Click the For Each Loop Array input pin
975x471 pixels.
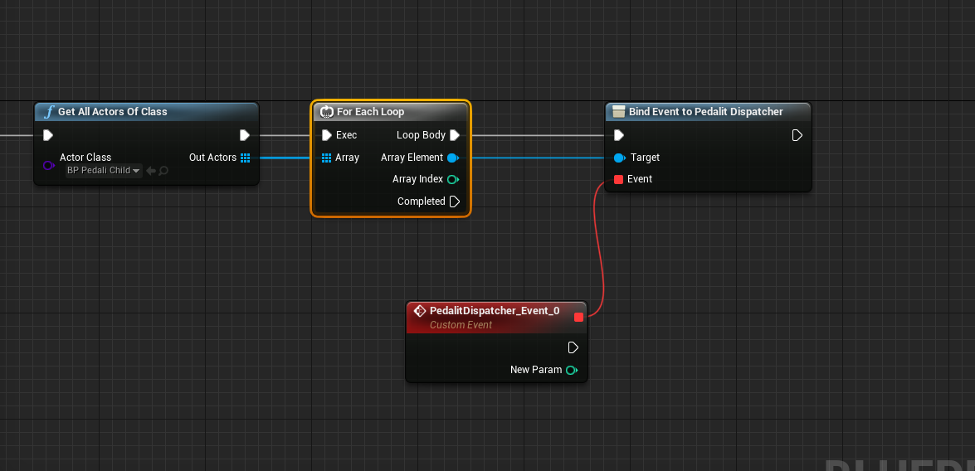click(326, 158)
